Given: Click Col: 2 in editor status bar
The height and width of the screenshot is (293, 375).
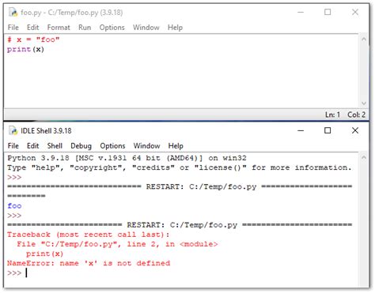Looking at the screenshot, I should [x=356, y=115].
